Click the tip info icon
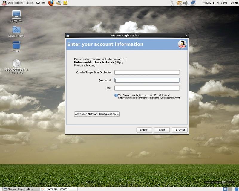Image resolution: width=239 pixels, height=191 pixels. [x=116, y=95]
